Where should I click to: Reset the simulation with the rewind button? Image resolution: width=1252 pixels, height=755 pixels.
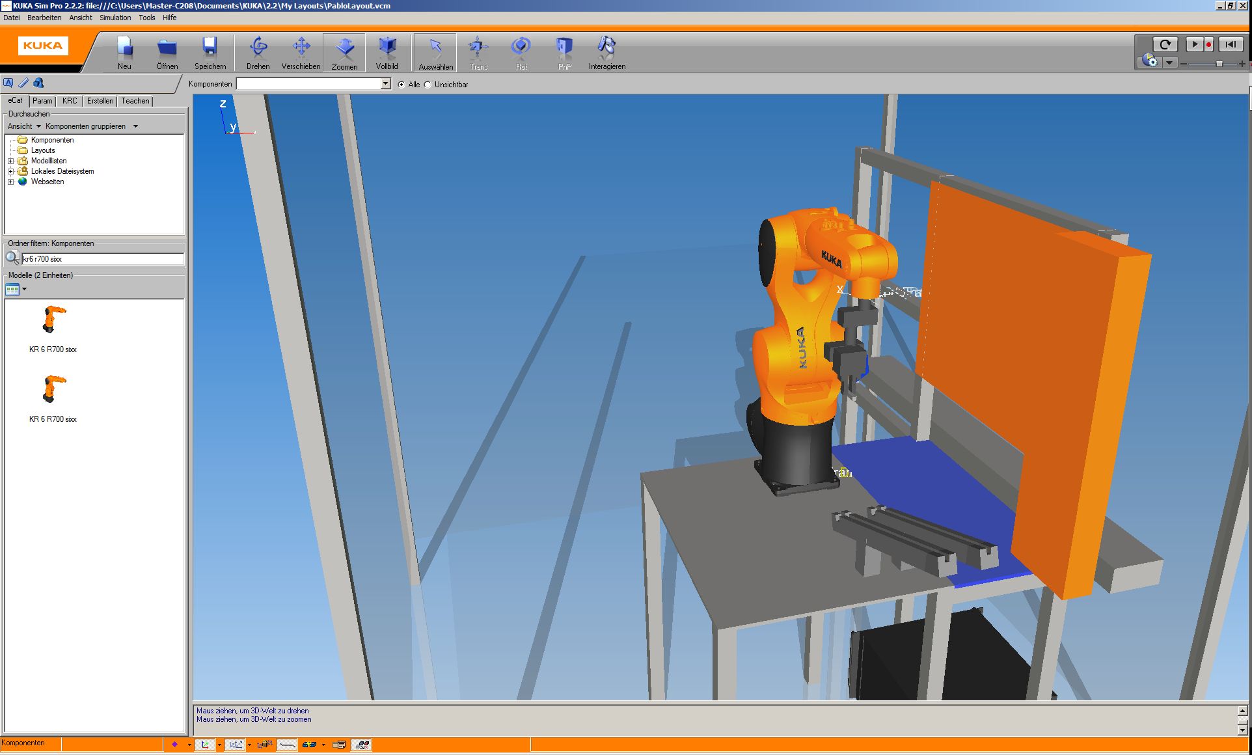coord(1230,44)
